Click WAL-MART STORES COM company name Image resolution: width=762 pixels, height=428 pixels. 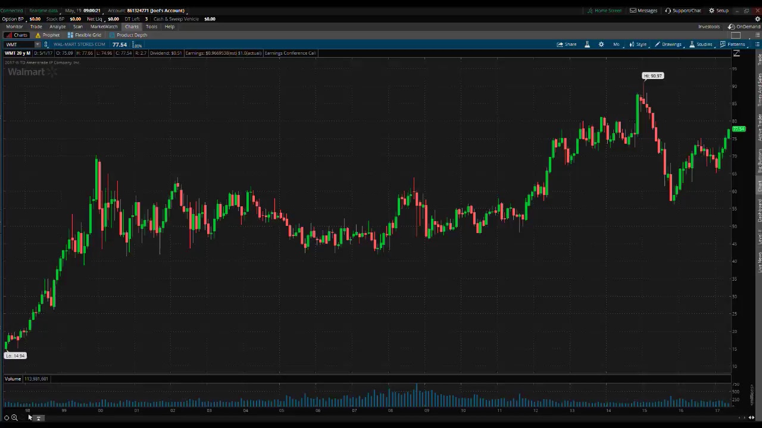click(79, 45)
